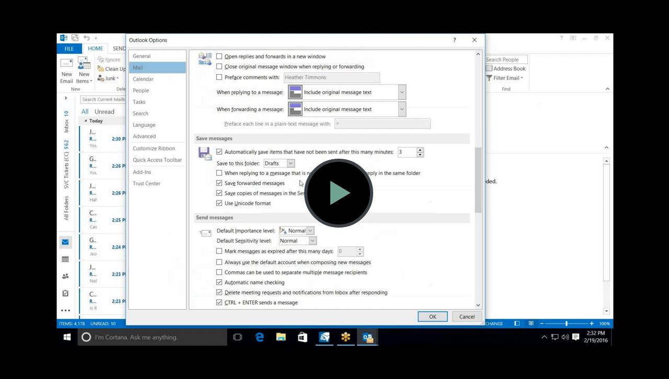This screenshot has width=669, height=379.
Task: Click the Undo arrow in Outlook title bar
Action: click(x=87, y=38)
